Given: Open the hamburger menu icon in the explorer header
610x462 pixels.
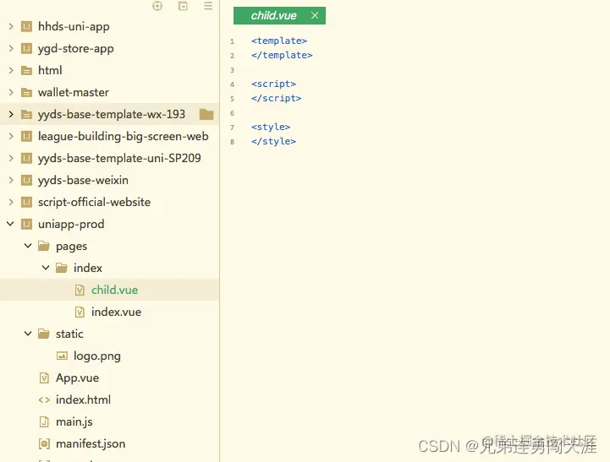Looking at the screenshot, I should tap(208, 6).
